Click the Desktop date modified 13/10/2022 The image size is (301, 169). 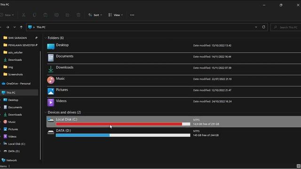(212, 46)
